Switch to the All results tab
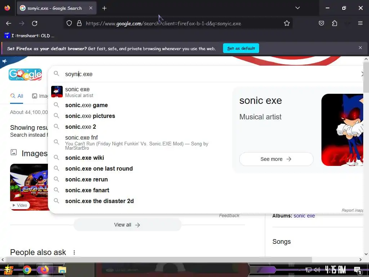Screen dimensions: 369x277 [17, 96]
